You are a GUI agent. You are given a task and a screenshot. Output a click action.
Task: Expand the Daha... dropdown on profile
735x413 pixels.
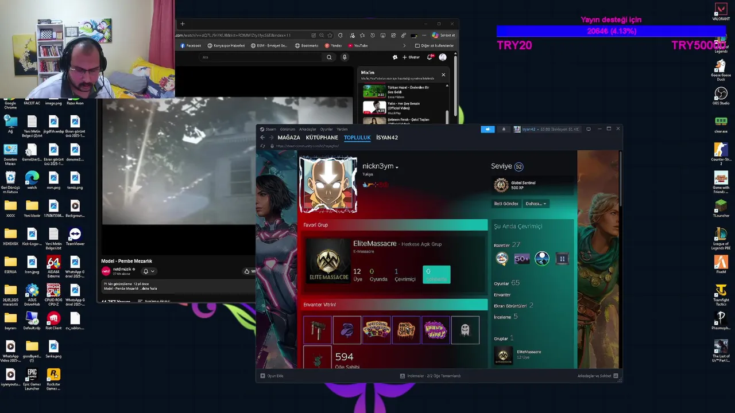coord(537,204)
